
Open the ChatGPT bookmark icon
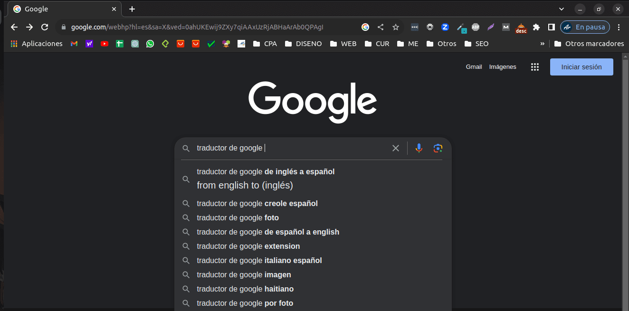click(x=135, y=44)
